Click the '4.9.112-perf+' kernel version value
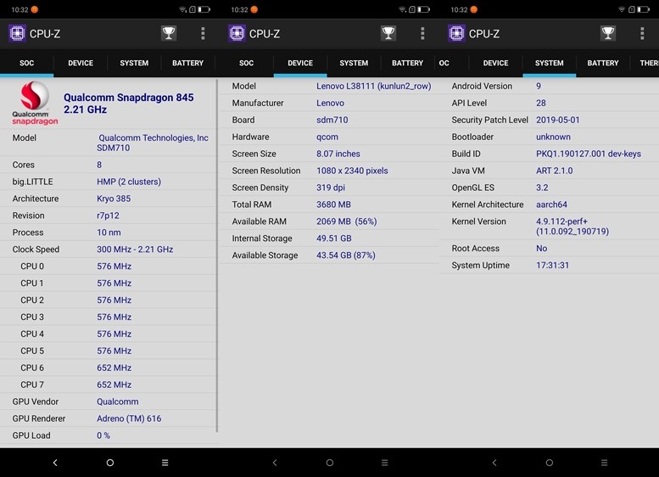This screenshot has height=477, width=659. [x=562, y=222]
